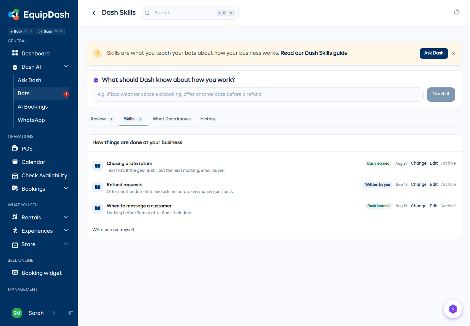
Task: Archive the Refund requests skill
Action: click(448, 185)
